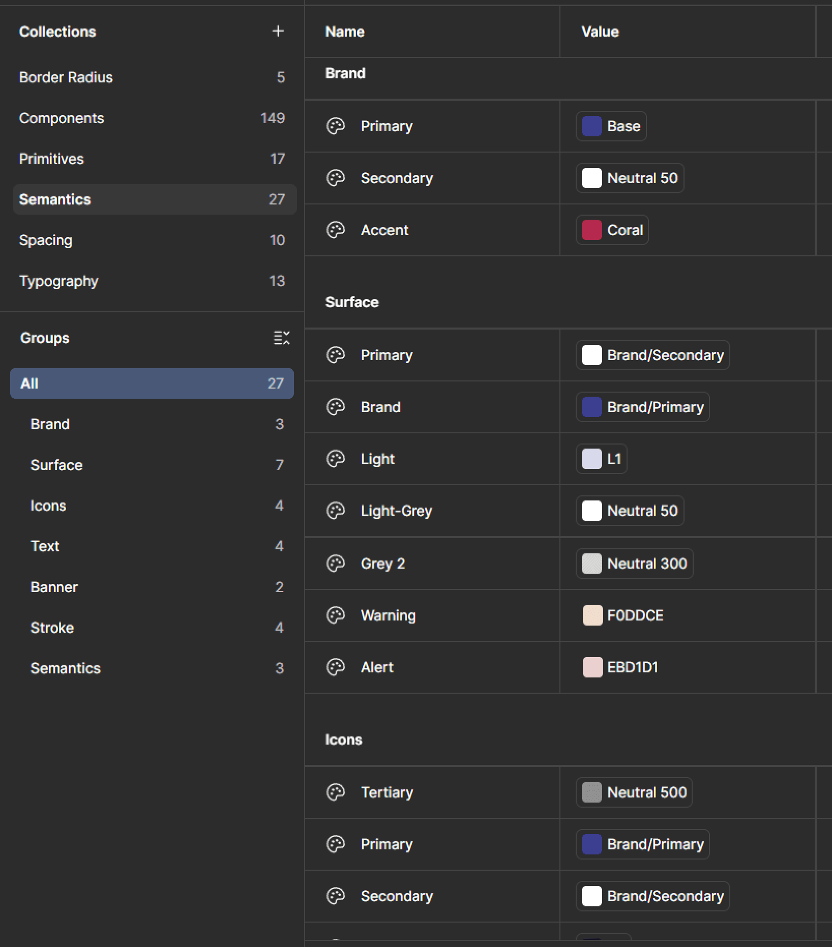832x947 pixels.
Task: Click the Value column header
Action: pyautogui.click(x=600, y=32)
